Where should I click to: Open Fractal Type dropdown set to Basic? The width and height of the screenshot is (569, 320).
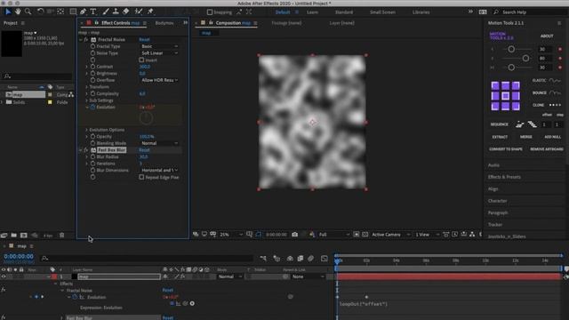159,46
